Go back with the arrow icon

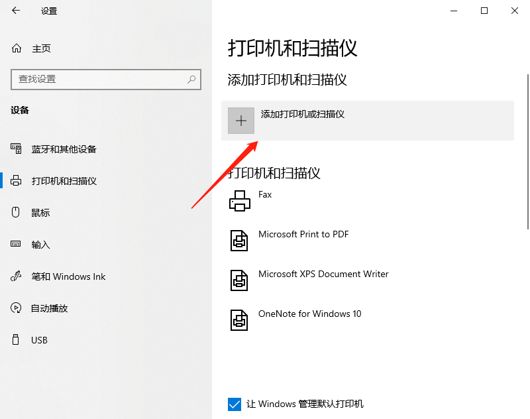coord(16,11)
